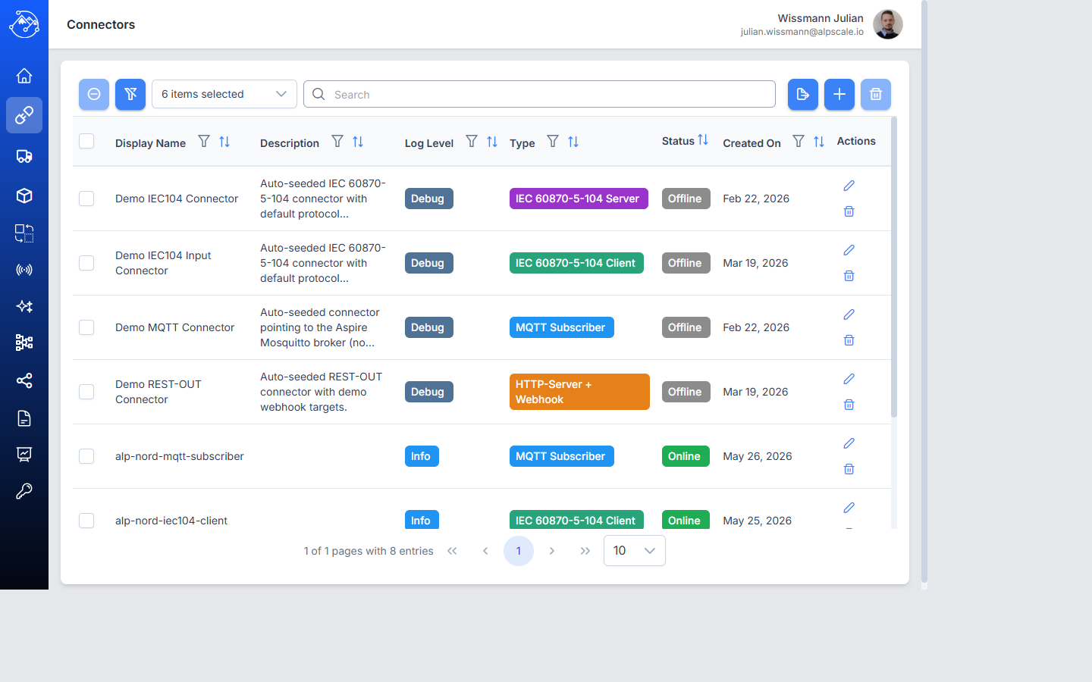The width and height of the screenshot is (1092, 682).
Task: Edit the alp-nord-mqtt-subscriber row
Action: point(849,443)
